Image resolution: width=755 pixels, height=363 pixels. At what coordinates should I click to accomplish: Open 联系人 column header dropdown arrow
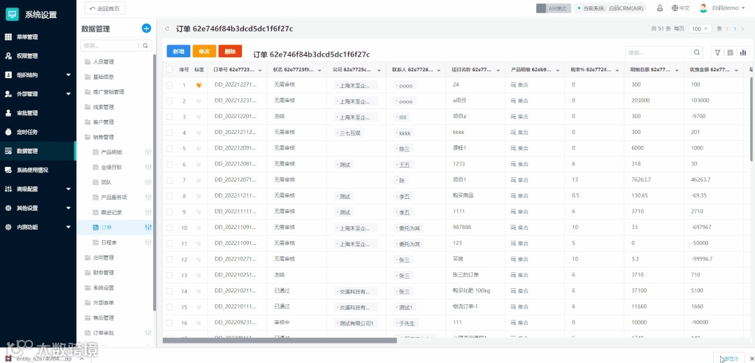[438, 71]
